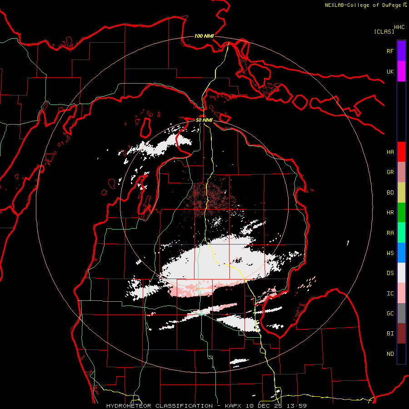Viewport: 409px width, 409px height.
Task: Select the BD yellow legend block
Action: [401, 192]
